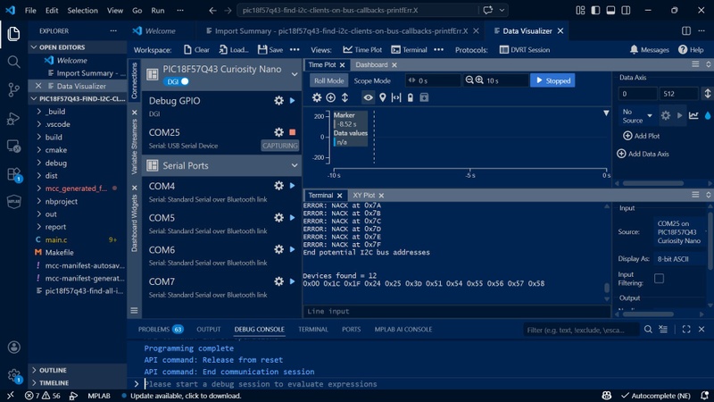Select Roll Mode
714x402 pixels.
pos(328,80)
